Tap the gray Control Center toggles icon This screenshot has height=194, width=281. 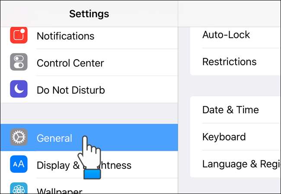point(19,63)
